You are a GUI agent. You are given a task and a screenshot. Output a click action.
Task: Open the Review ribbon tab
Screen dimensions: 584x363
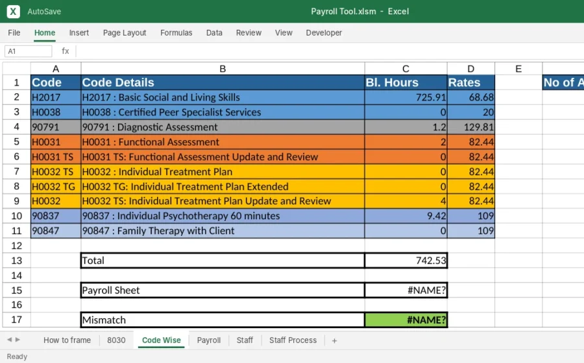pos(249,32)
